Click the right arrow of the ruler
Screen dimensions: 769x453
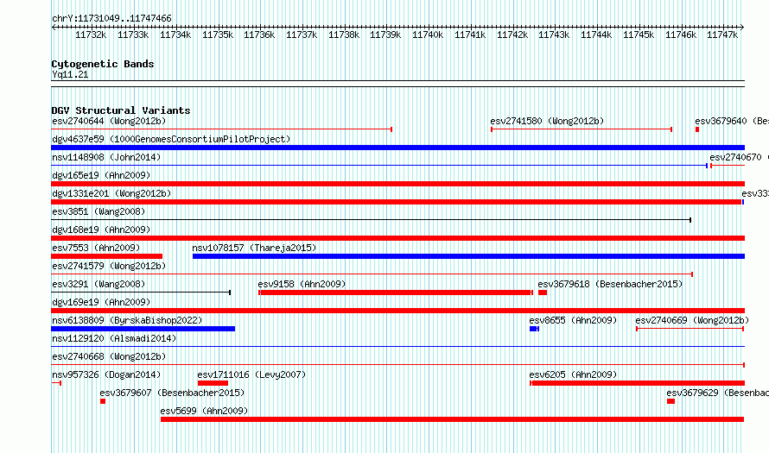point(742,28)
